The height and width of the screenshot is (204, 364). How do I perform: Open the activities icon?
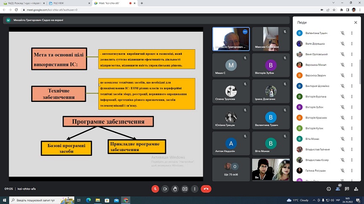point(356,189)
